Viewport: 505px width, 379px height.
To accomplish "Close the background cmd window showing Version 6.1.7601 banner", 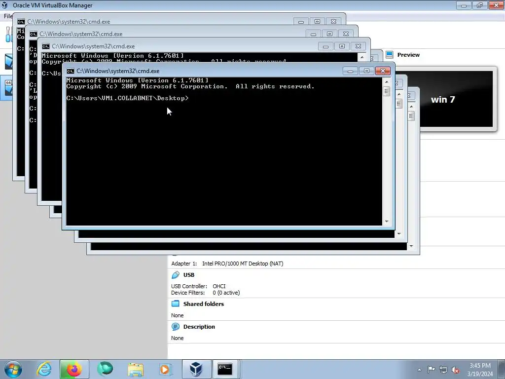I will click(358, 46).
